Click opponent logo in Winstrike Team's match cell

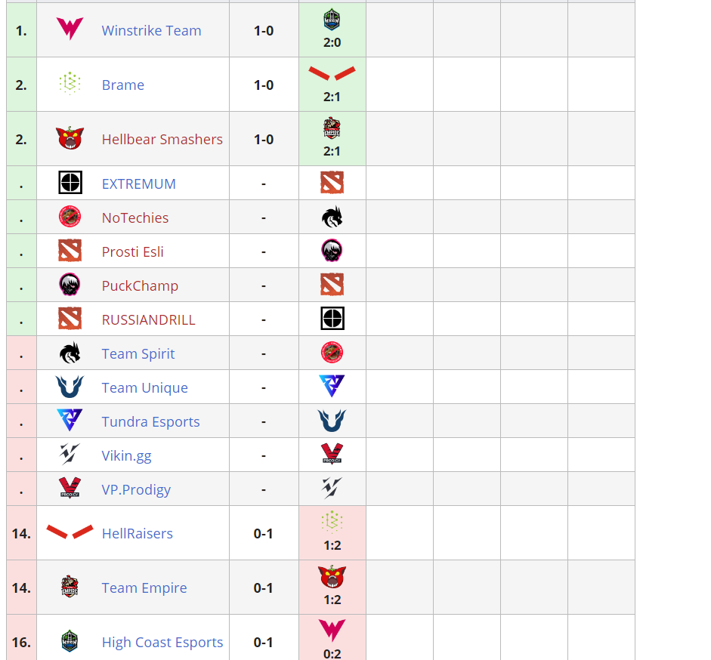[332, 20]
